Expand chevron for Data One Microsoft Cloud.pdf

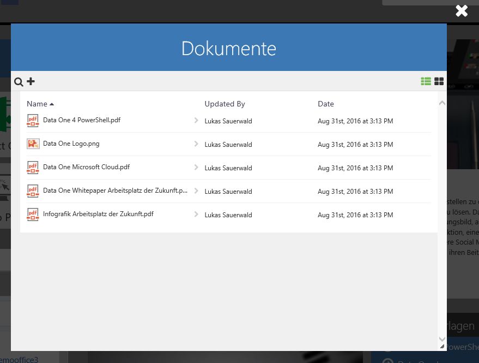[196, 168]
